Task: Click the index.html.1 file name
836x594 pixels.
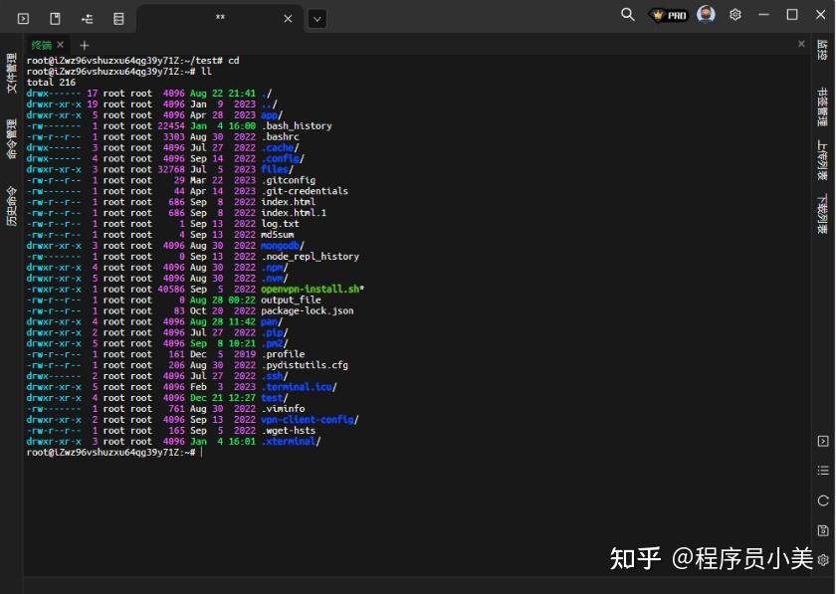Action: [x=294, y=213]
